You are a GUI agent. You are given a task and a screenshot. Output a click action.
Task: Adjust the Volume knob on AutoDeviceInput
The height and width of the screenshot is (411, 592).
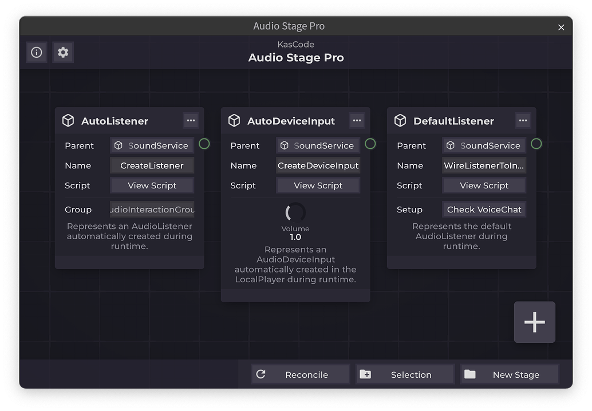pyautogui.click(x=295, y=214)
